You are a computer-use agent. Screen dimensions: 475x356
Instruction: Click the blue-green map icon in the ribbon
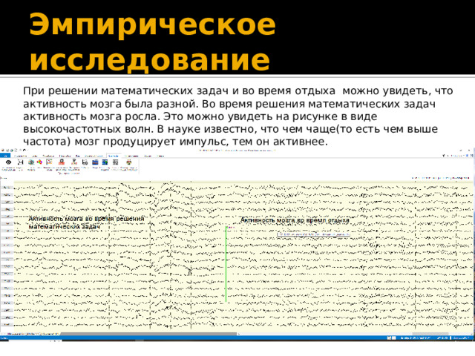pyautogui.click(x=105, y=162)
